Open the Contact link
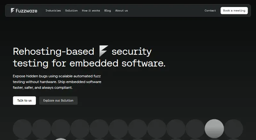Viewport: 256px width, 140px height. click(x=210, y=10)
